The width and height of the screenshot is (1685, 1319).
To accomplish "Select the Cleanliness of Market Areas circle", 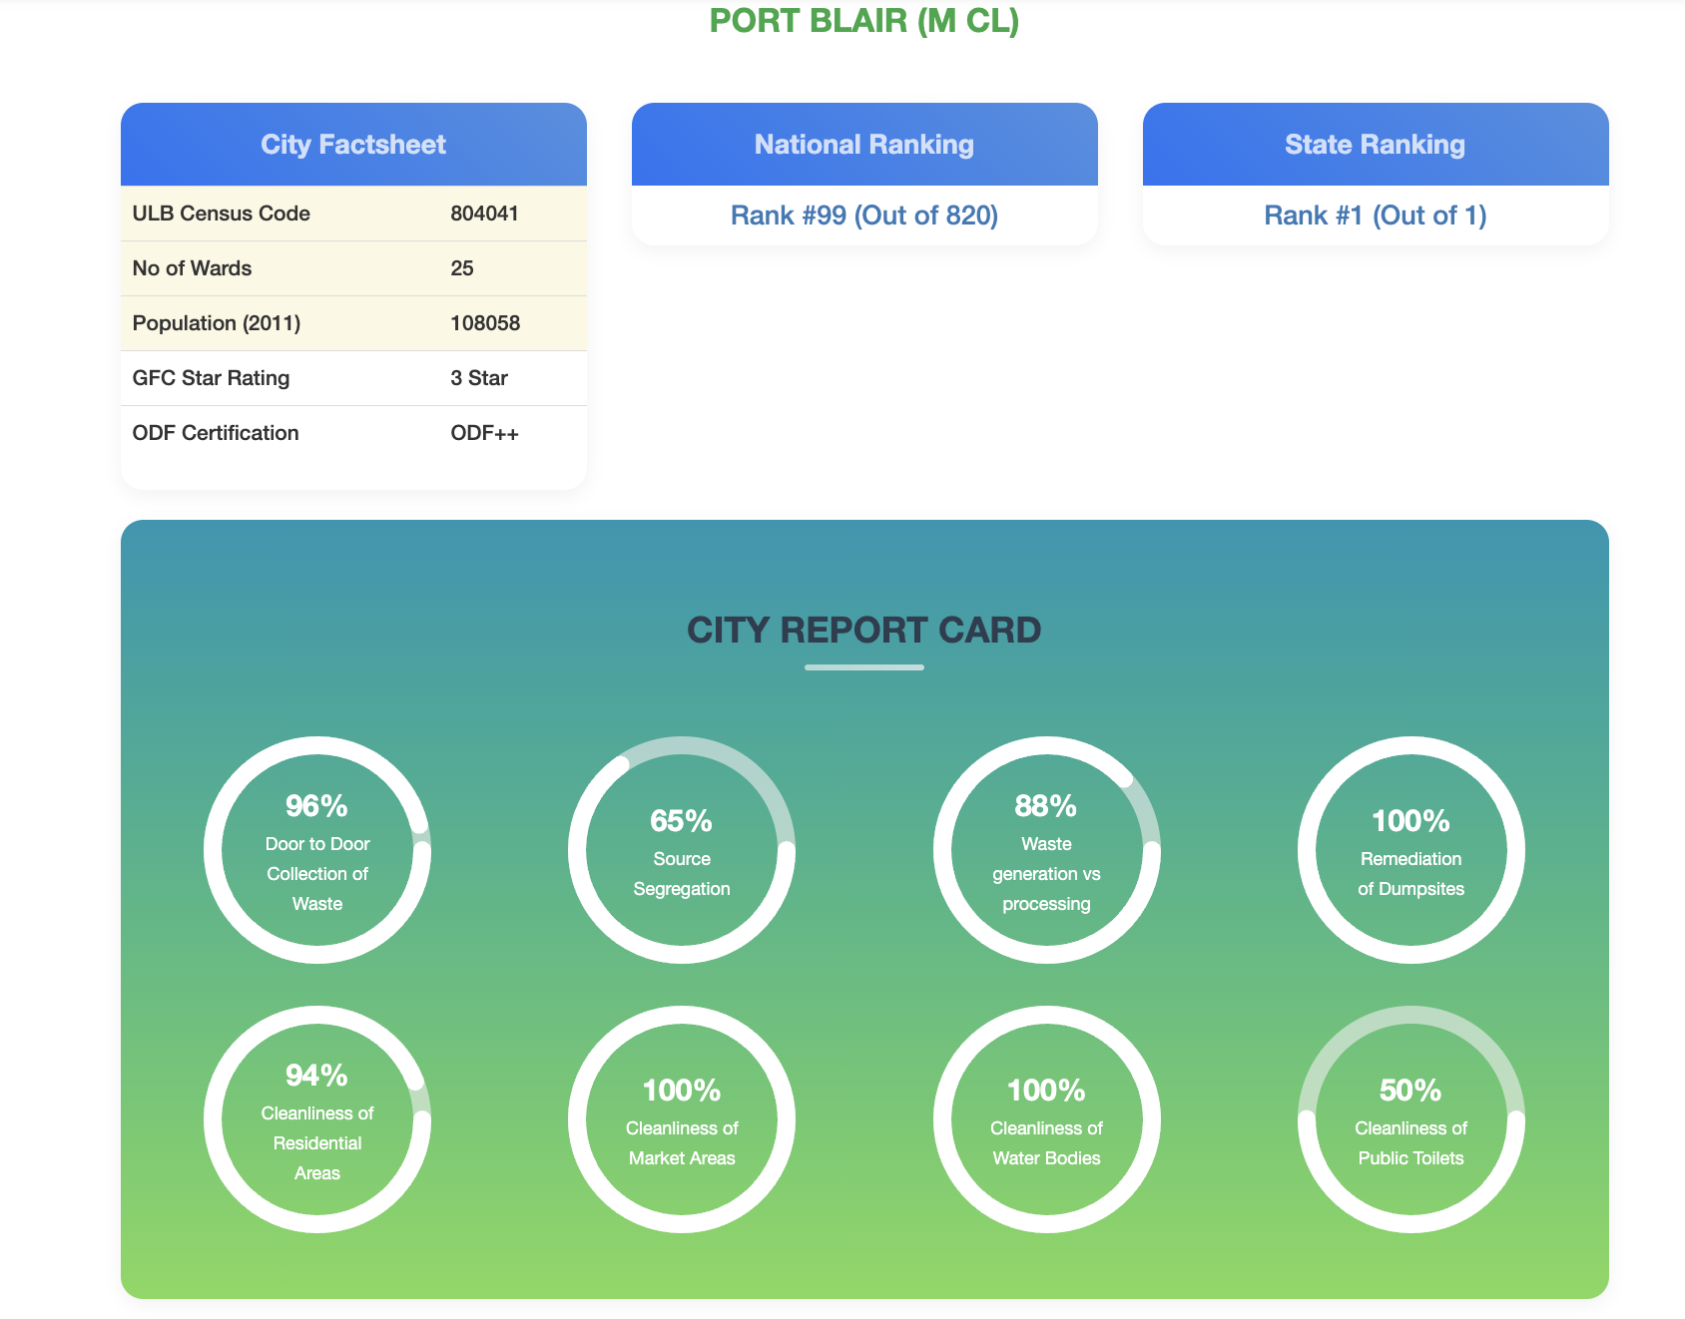I will (x=682, y=1119).
